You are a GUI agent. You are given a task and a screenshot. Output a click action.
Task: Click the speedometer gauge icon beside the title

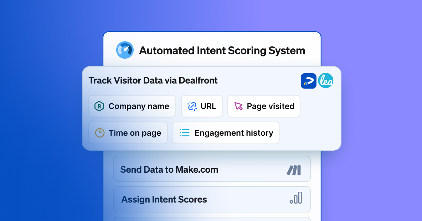(124, 50)
